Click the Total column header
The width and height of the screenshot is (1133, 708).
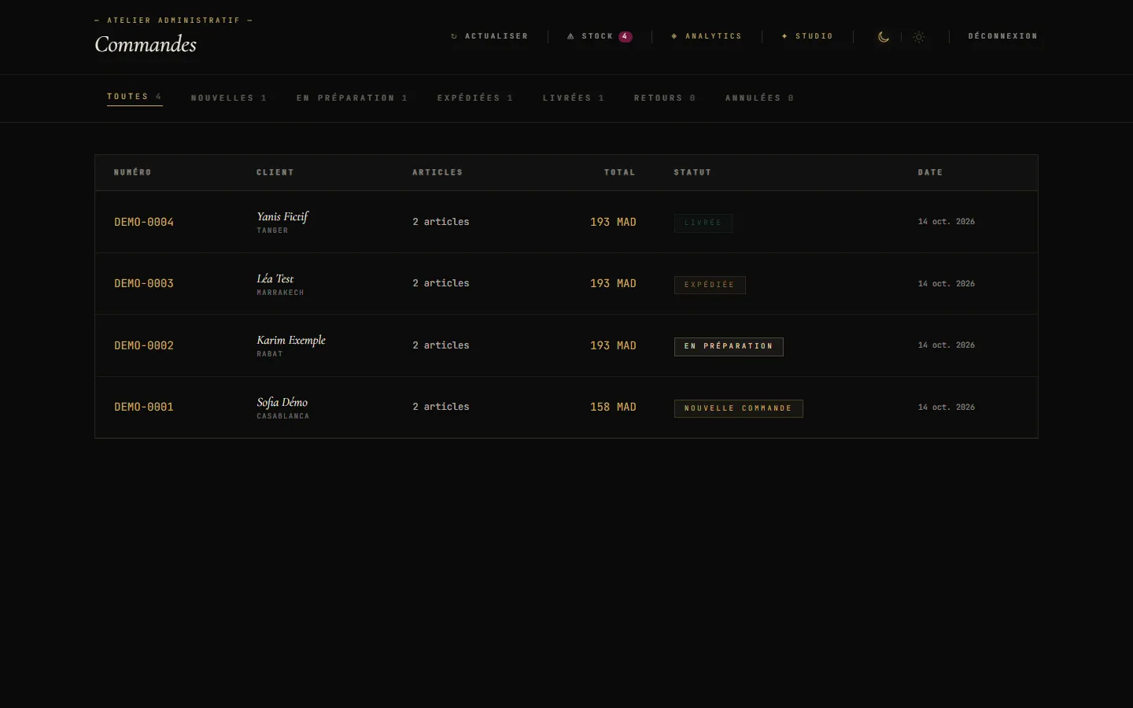coord(620,172)
